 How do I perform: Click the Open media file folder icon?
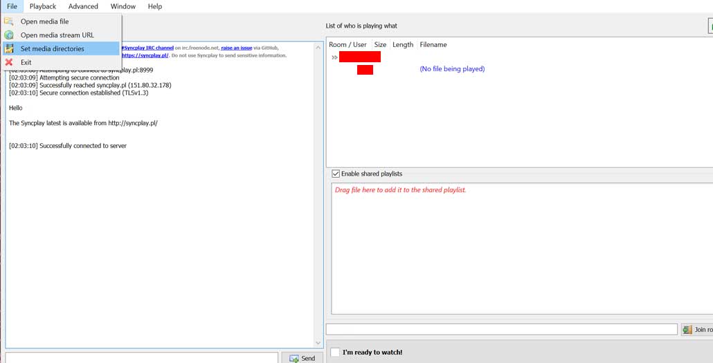(9, 21)
